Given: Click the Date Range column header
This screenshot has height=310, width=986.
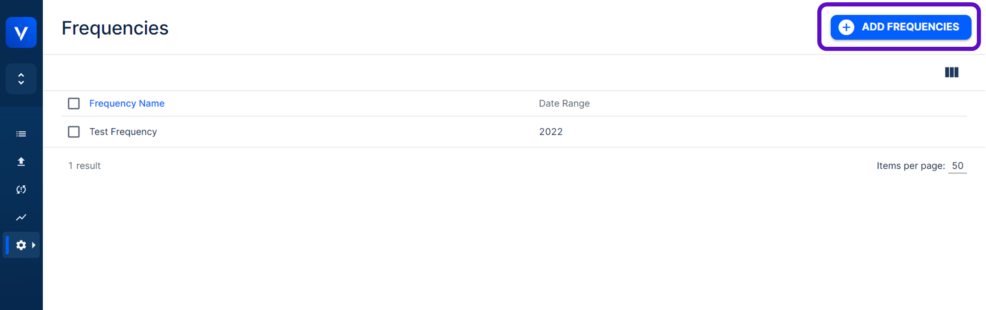Looking at the screenshot, I should pos(564,104).
